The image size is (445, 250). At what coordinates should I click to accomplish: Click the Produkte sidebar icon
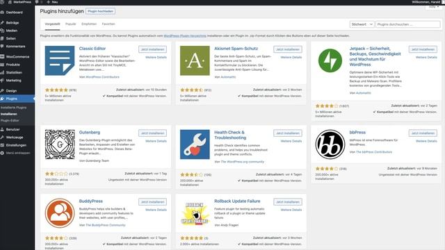click(x=2, y=65)
